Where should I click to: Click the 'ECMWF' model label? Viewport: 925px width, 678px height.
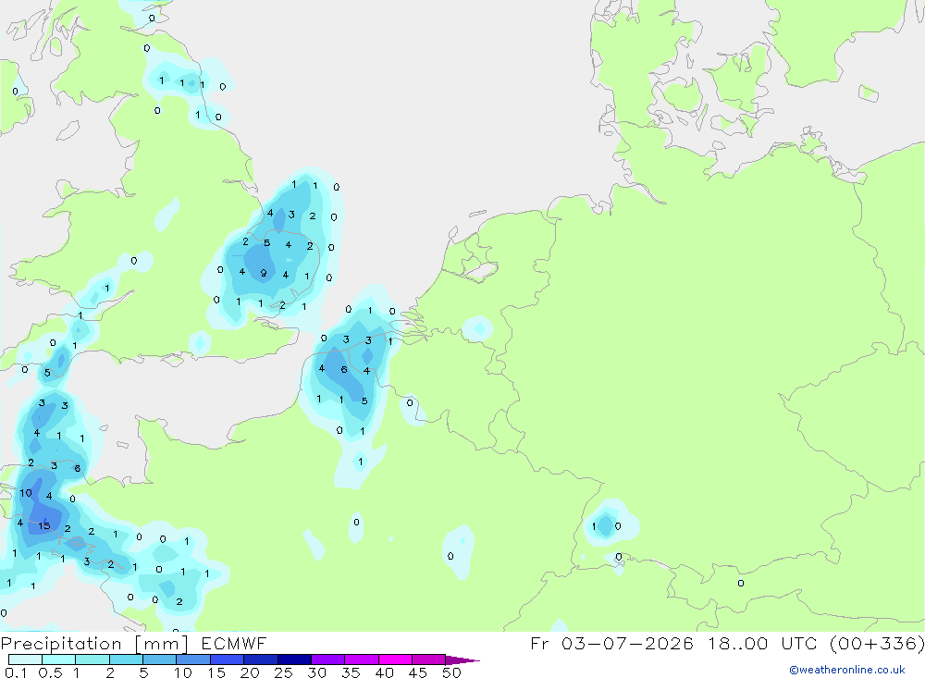pos(234,643)
